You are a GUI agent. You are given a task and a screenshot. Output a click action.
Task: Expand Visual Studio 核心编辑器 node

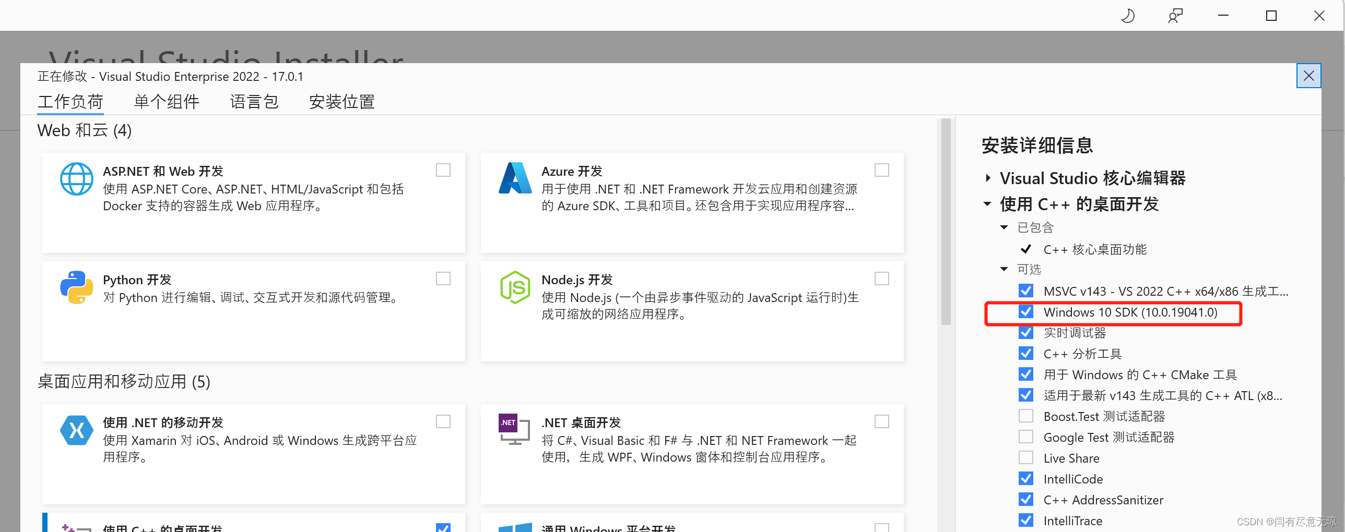coord(987,178)
